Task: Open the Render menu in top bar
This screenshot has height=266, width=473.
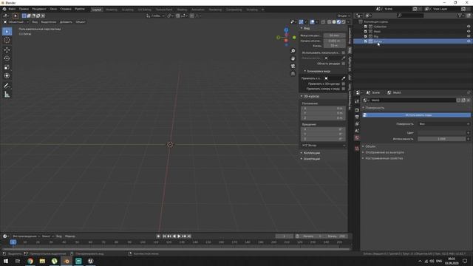Action: 39,9
